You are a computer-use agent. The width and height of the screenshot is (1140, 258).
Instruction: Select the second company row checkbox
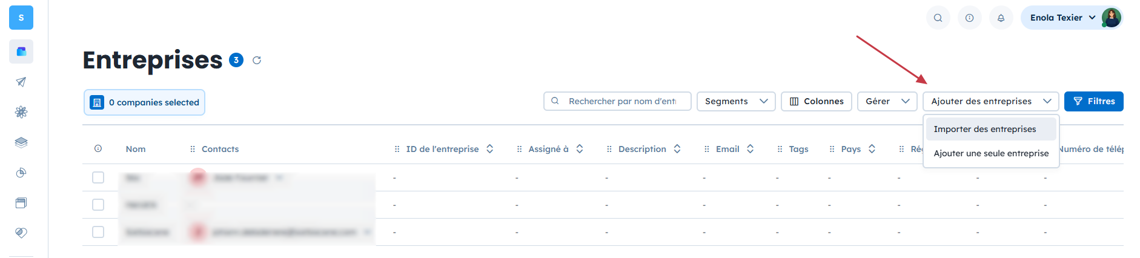coord(98,205)
